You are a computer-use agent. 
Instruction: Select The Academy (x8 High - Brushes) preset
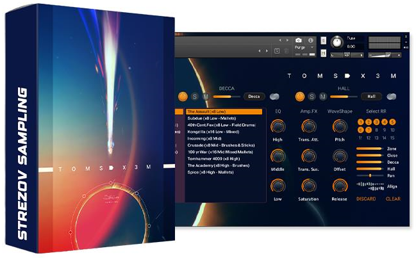tap(224, 166)
